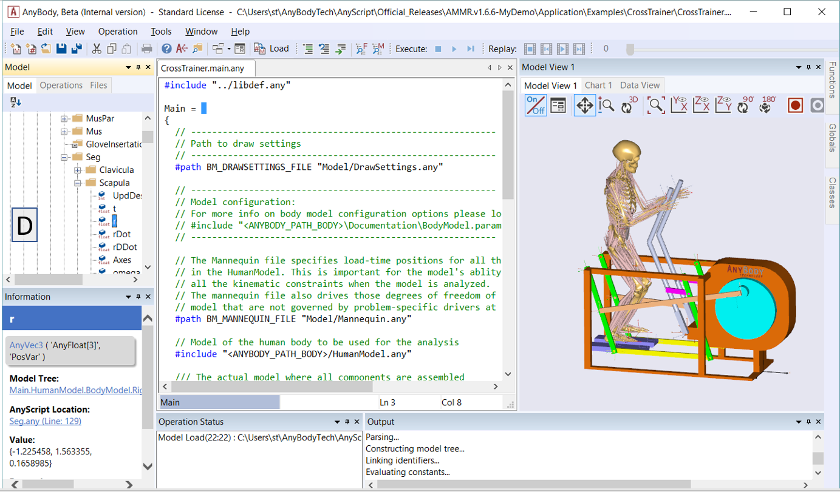Open Model View properties panel icon
This screenshot has width=840, height=492.
pos(558,106)
